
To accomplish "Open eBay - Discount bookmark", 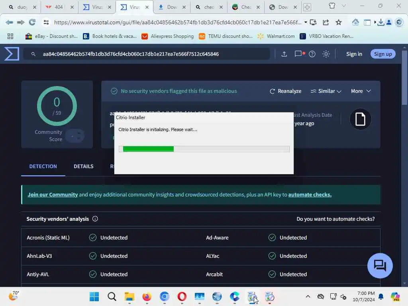I will (x=51, y=36).
